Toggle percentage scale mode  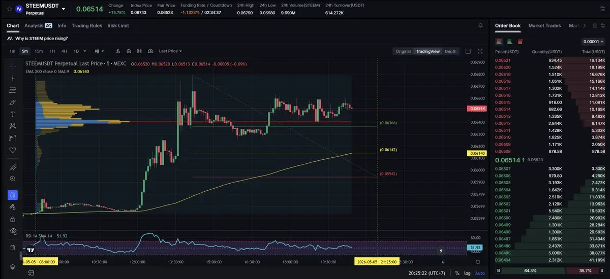(457, 273)
